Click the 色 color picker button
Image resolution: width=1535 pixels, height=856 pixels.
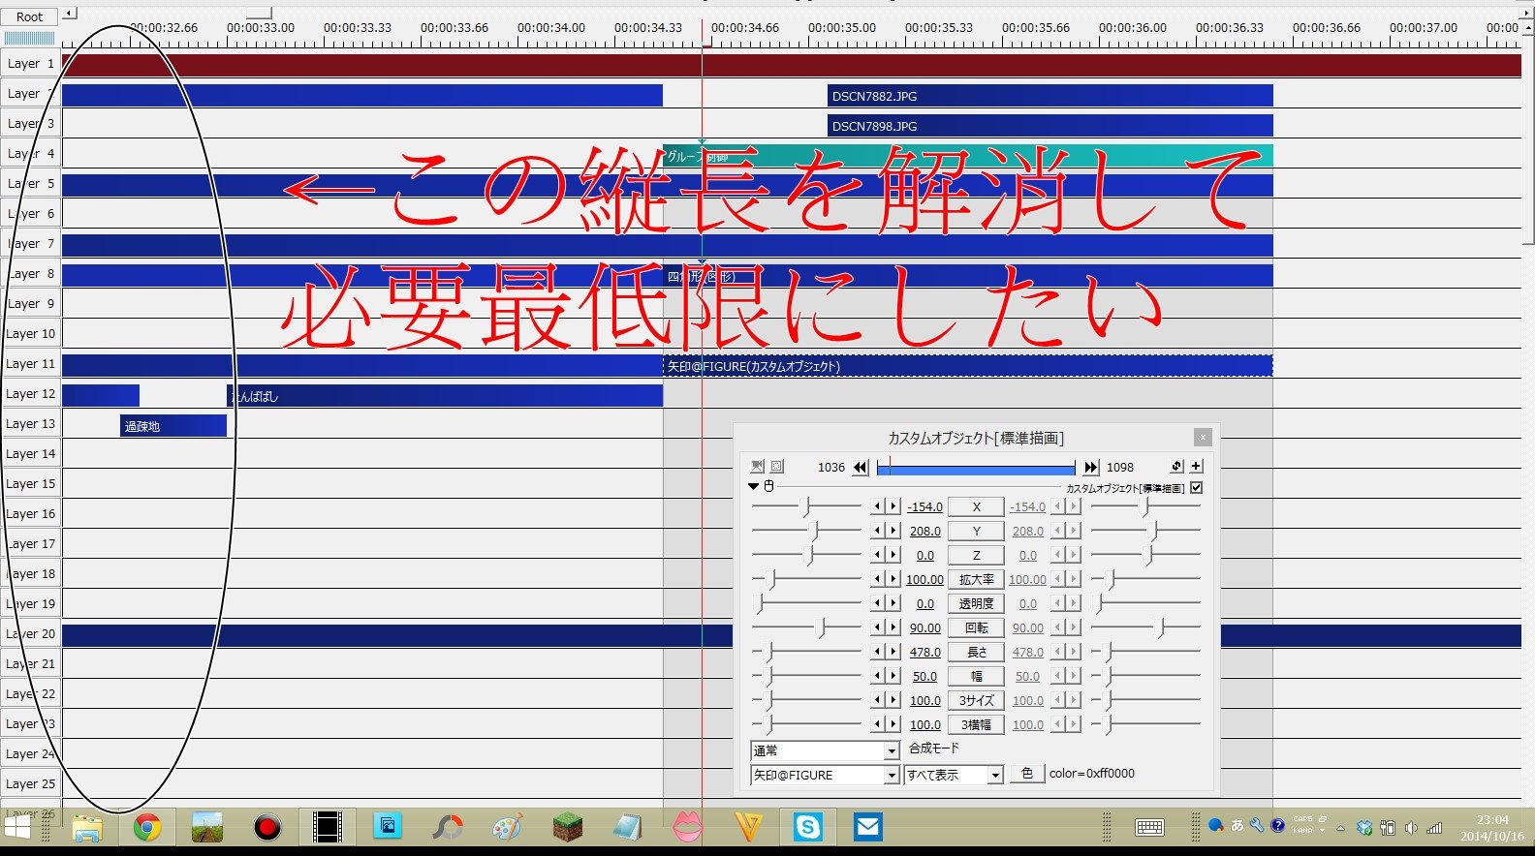tap(1026, 774)
